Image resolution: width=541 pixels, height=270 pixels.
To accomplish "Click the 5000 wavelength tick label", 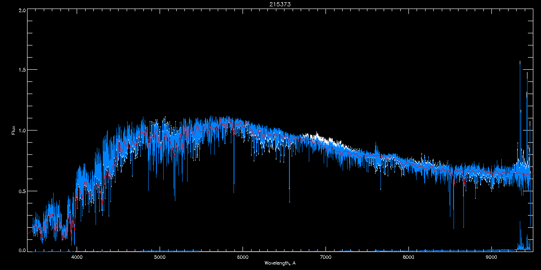I will tap(160, 258).
